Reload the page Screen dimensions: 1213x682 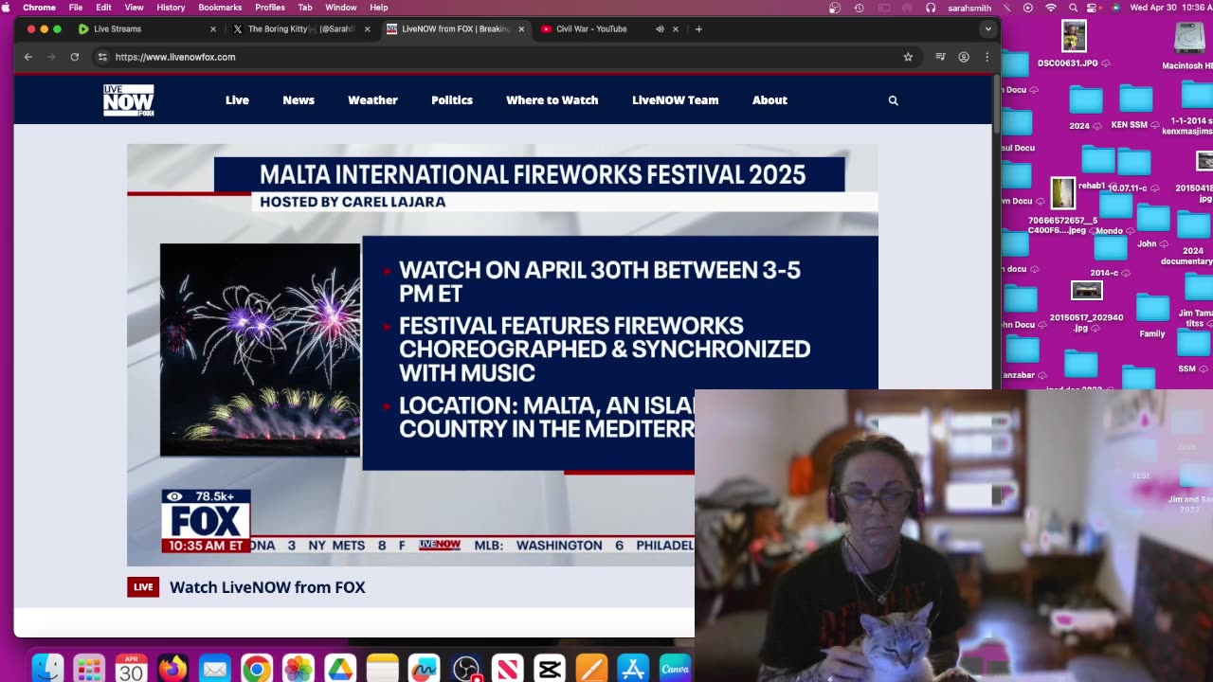(x=74, y=57)
